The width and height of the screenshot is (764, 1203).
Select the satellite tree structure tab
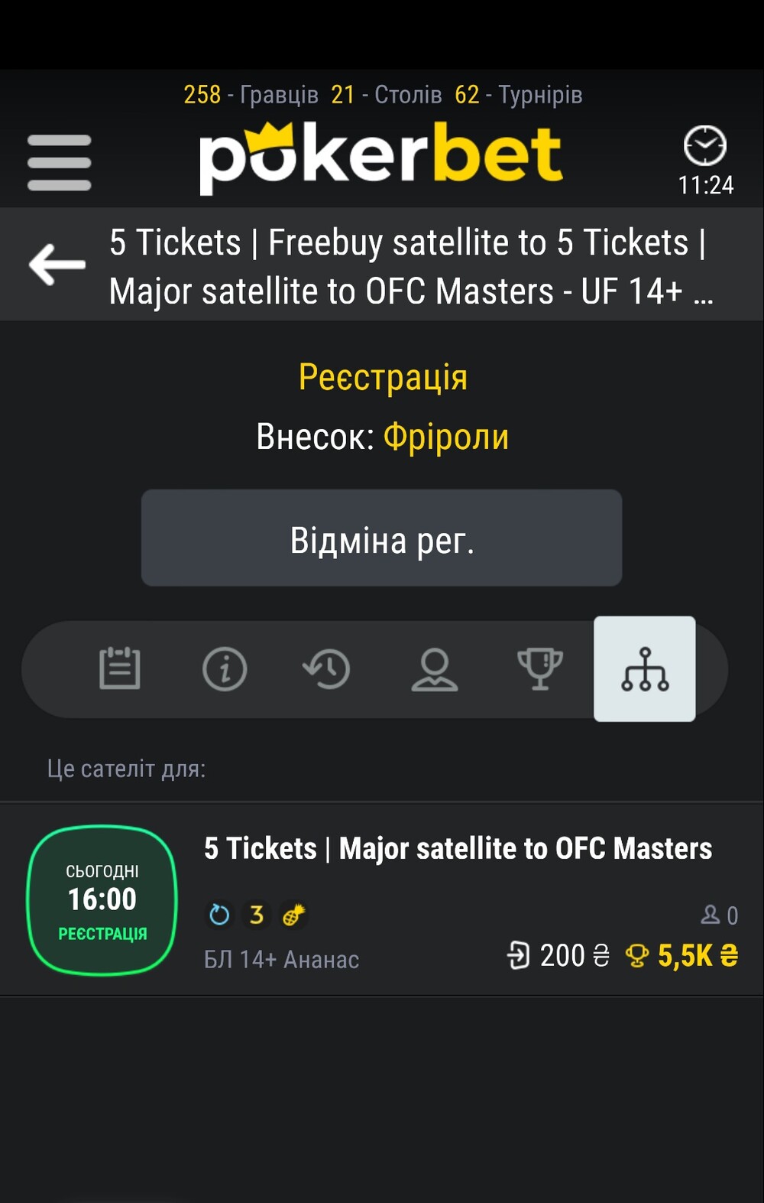click(645, 669)
